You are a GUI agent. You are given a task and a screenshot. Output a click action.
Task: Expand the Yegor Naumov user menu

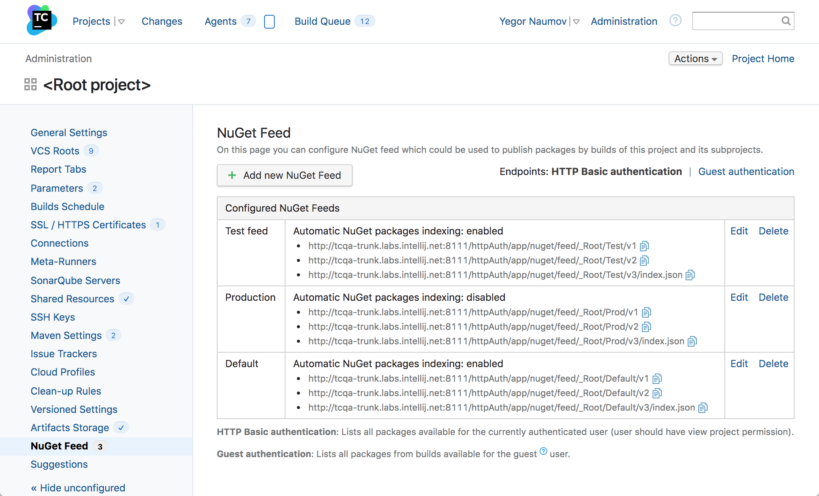point(576,21)
